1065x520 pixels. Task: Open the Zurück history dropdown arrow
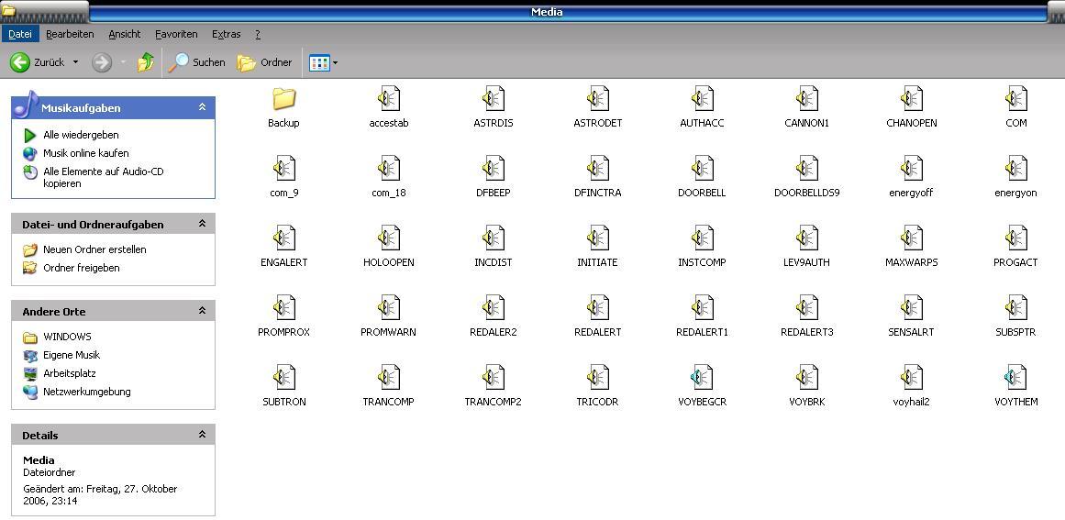click(x=75, y=62)
